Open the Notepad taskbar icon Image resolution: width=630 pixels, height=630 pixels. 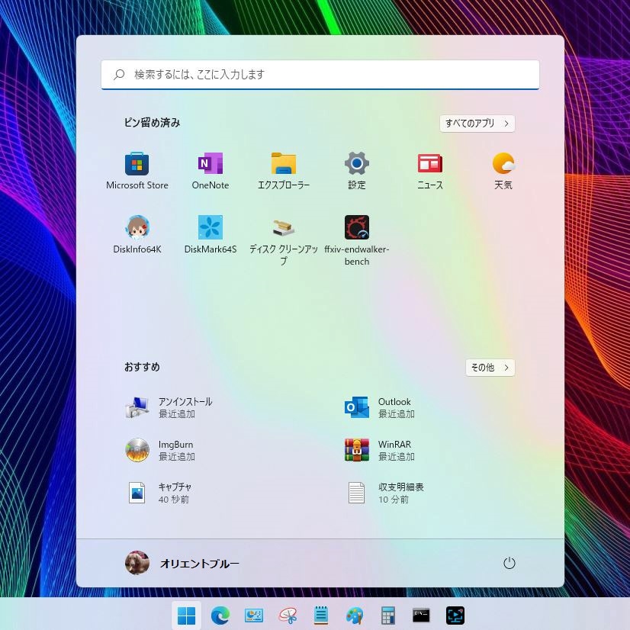point(321,616)
